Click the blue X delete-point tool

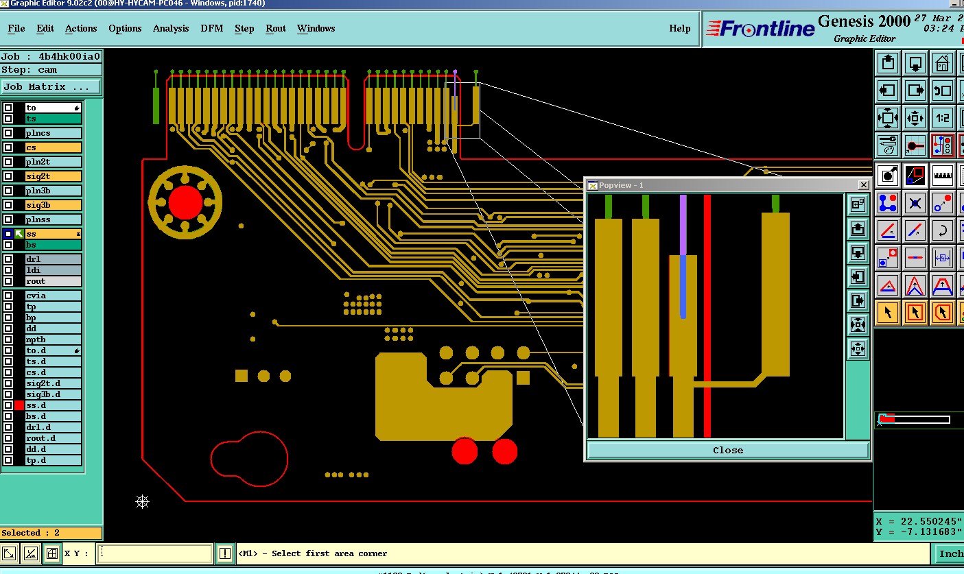tap(915, 203)
